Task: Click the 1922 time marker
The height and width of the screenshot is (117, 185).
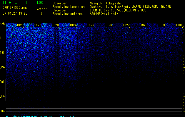Action: [38, 25]
